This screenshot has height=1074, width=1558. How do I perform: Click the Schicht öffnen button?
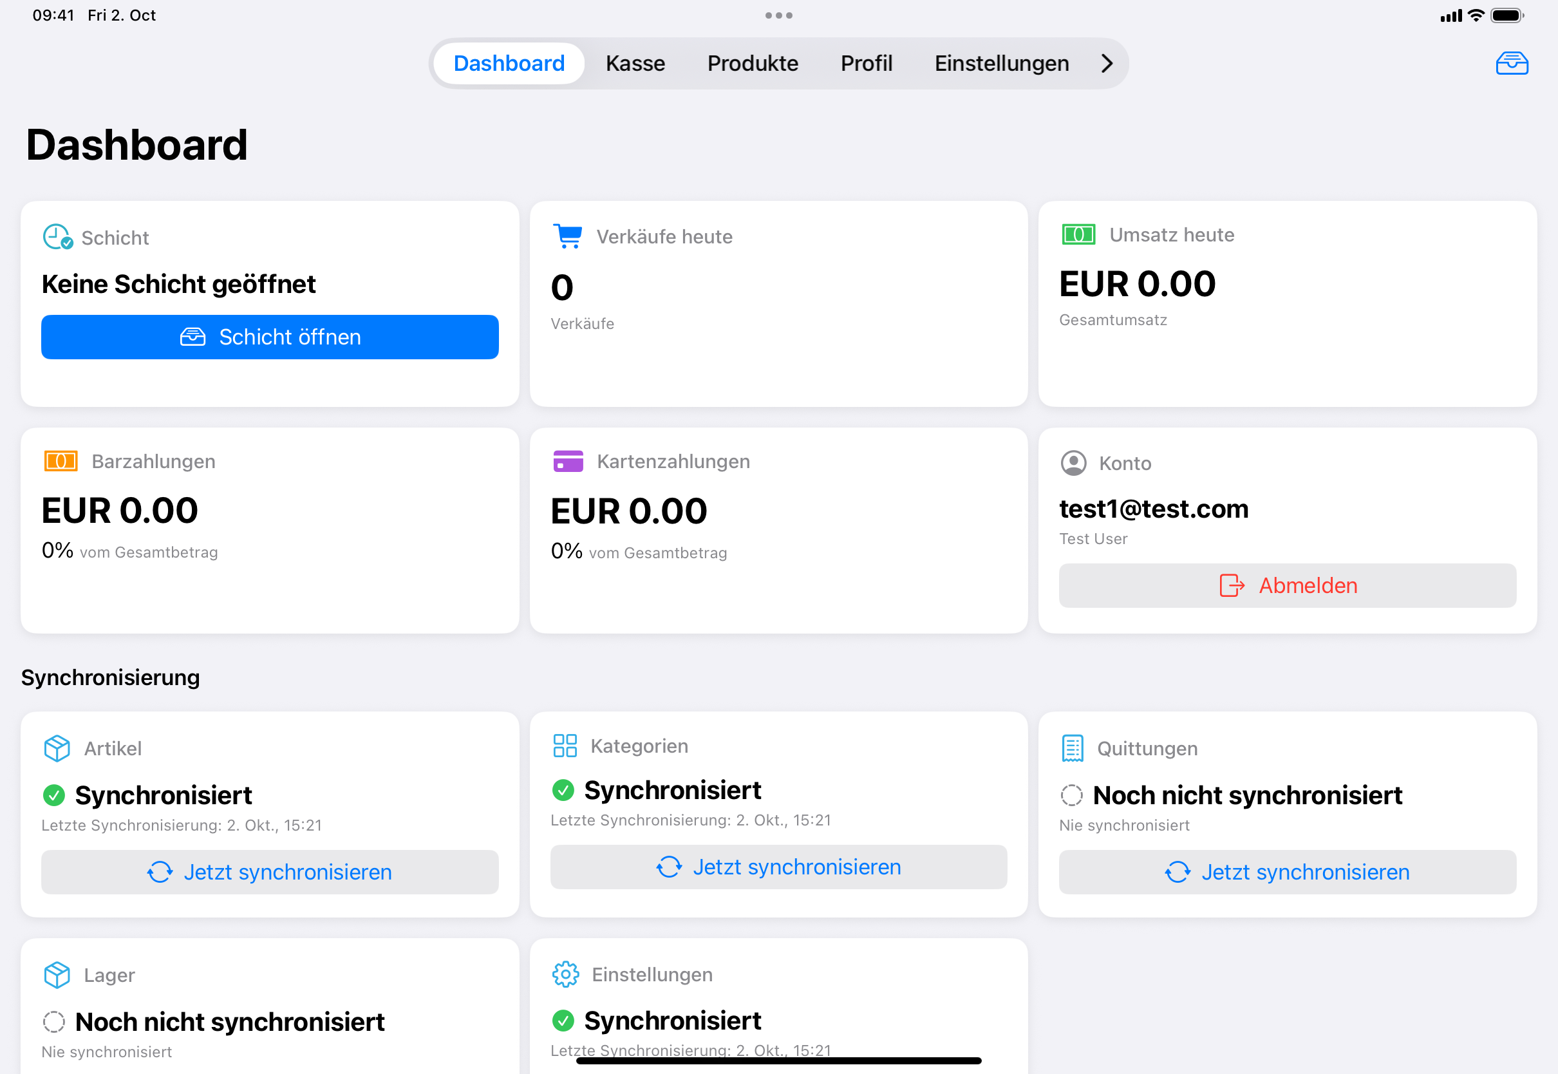pos(270,337)
